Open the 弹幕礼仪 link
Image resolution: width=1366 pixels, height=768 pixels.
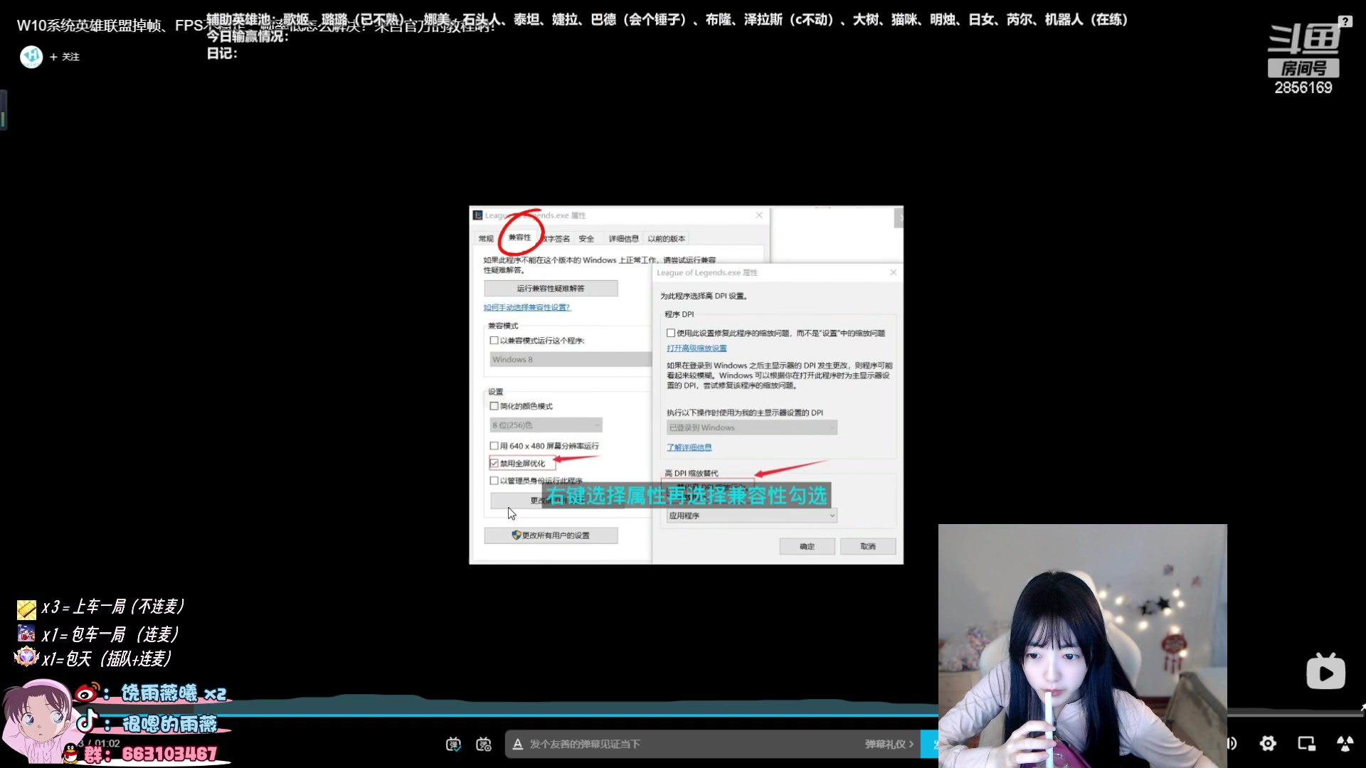point(889,744)
